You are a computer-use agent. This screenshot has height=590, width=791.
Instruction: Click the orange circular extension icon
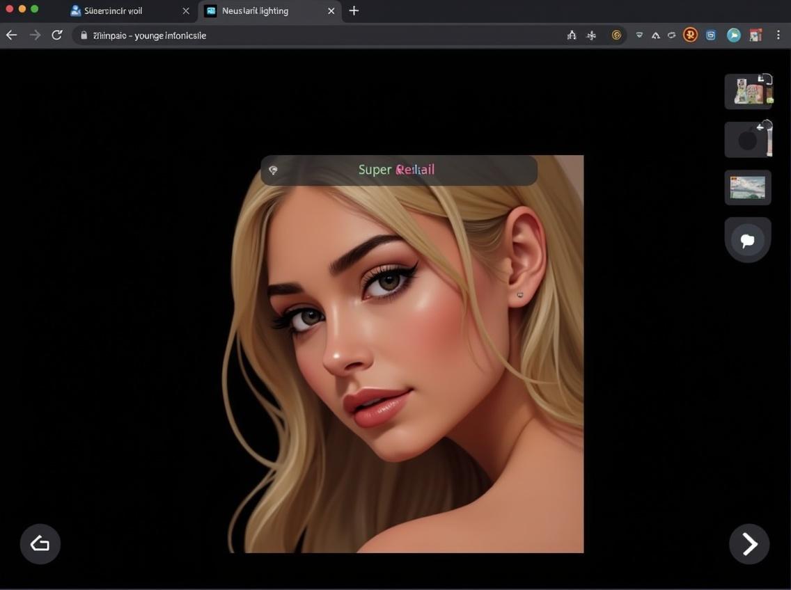(x=690, y=35)
